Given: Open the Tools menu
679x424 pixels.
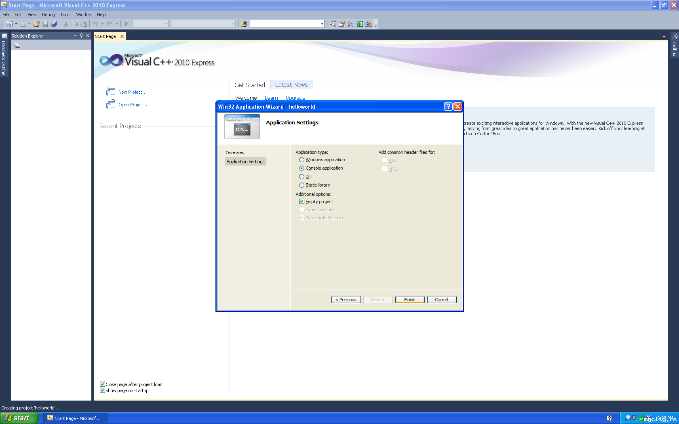Looking at the screenshot, I should [65, 15].
